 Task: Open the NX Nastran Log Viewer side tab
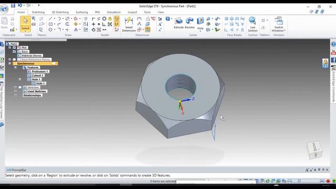[2, 101]
